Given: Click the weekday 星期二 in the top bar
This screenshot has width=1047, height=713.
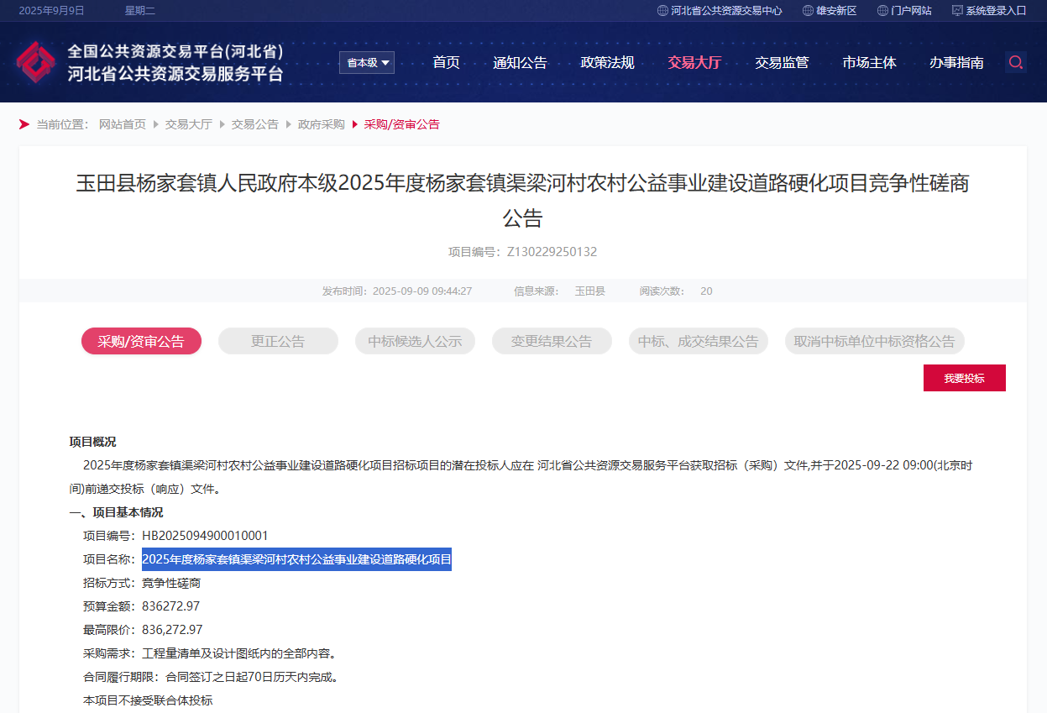Looking at the screenshot, I should coord(140,11).
